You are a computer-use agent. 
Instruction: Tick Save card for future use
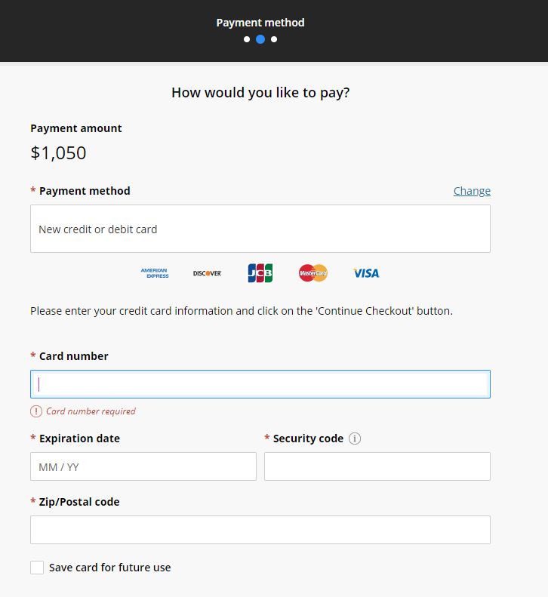click(37, 568)
